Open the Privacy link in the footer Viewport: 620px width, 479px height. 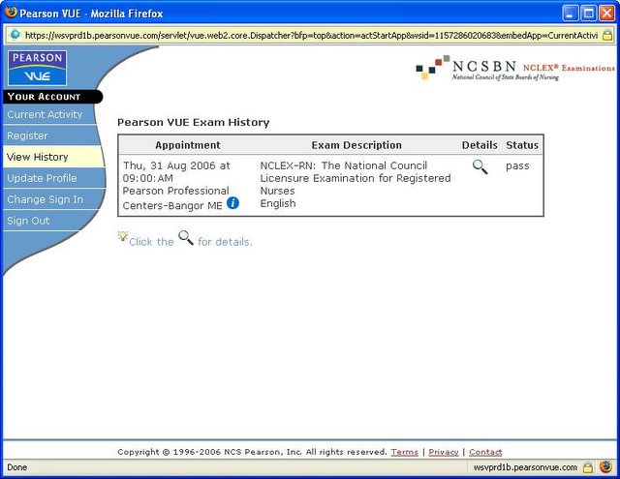pyautogui.click(x=443, y=452)
